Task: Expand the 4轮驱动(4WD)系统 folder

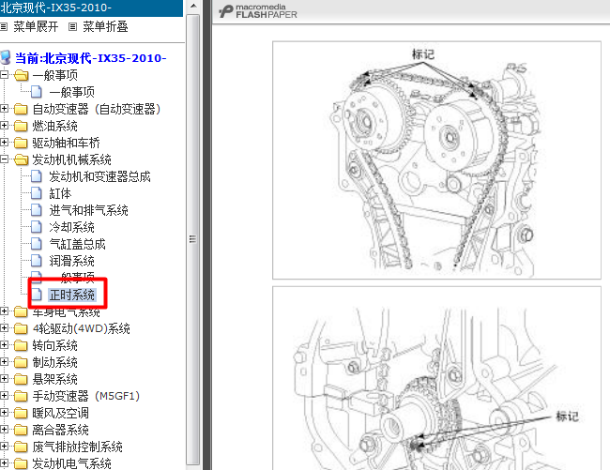Action: (x=4, y=328)
